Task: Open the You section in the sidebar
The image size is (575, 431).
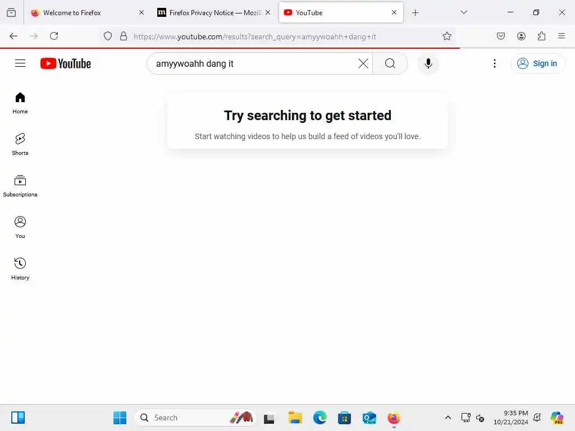Action: (20, 227)
